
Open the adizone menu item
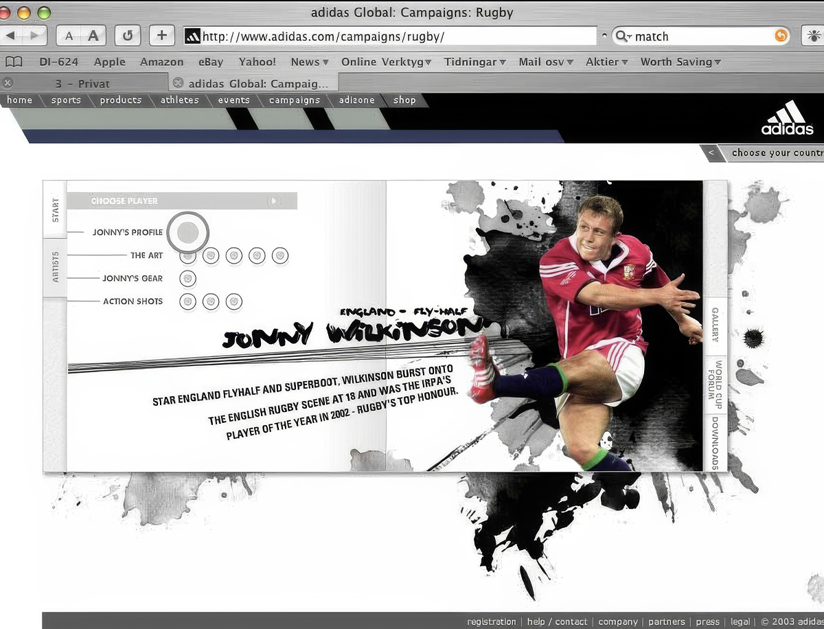(x=356, y=100)
